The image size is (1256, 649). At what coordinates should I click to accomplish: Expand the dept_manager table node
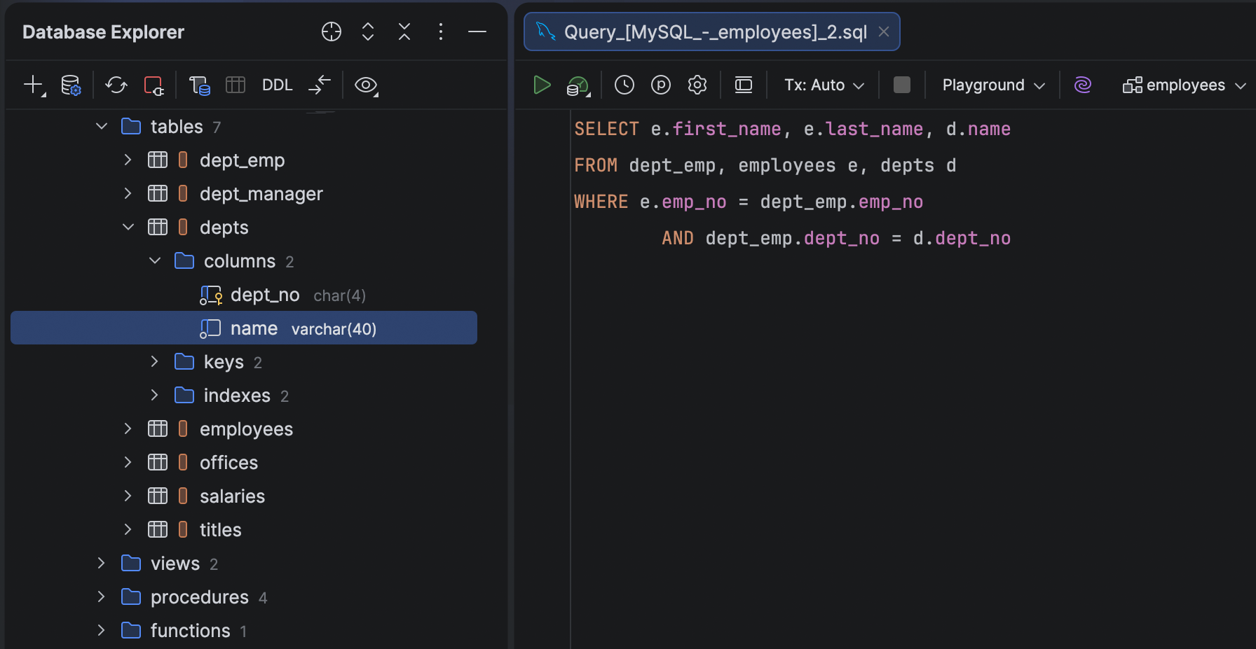[x=128, y=194]
